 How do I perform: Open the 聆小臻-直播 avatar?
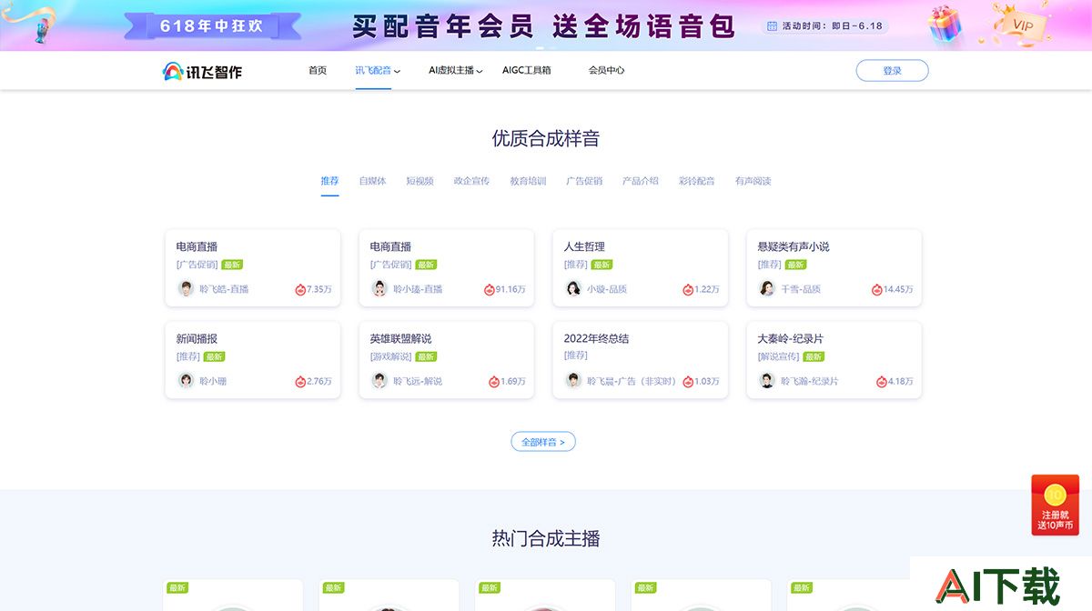point(379,288)
